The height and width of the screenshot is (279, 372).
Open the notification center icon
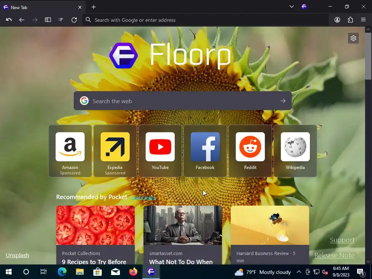[360, 272]
